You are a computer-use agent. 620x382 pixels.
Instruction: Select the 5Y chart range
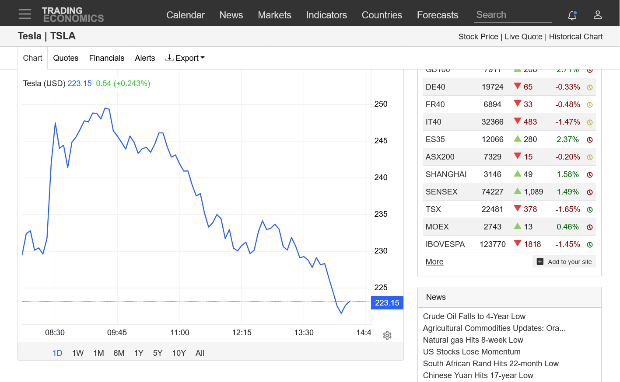click(x=158, y=353)
